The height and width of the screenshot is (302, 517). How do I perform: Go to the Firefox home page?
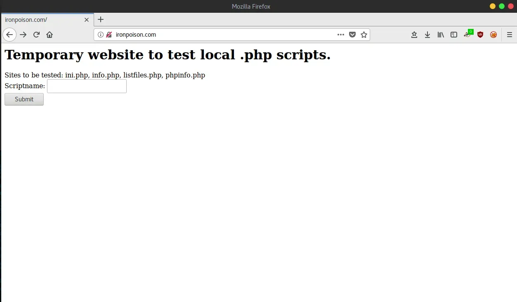pyautogui.click(x=50, y=35)
